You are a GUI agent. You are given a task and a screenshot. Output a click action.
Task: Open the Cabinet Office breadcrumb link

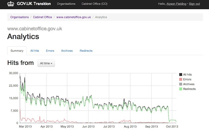point(42,17)
